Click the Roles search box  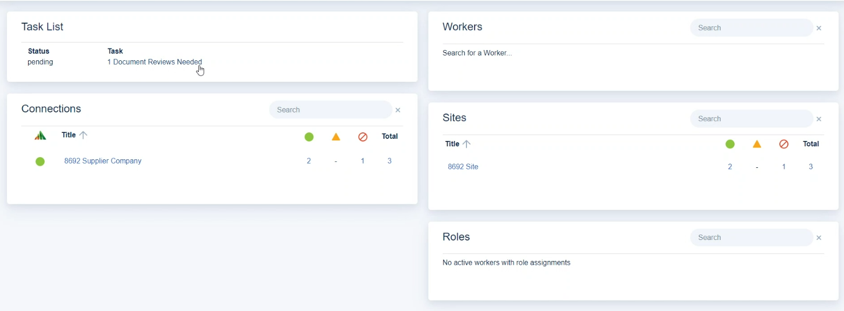click(751, 237)
